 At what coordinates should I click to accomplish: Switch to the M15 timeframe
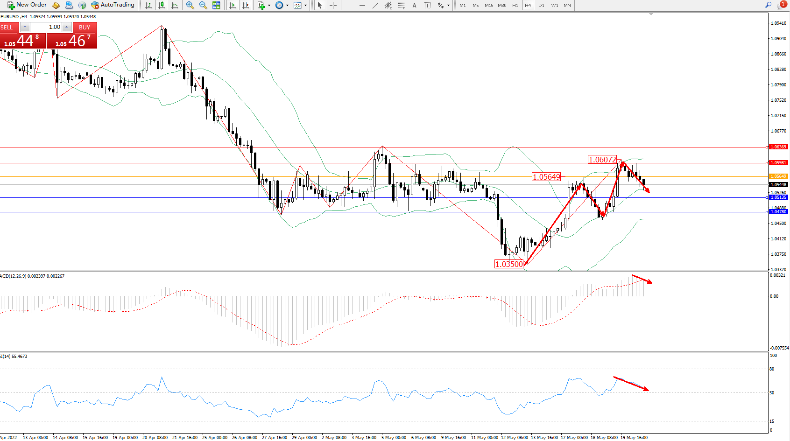coord(489,5)
